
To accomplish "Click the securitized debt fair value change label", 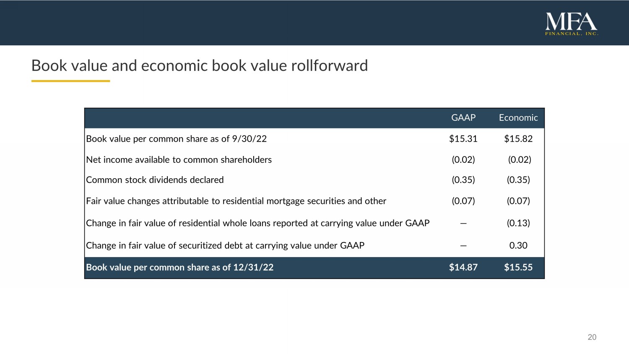I will click(x=225, y=245).
